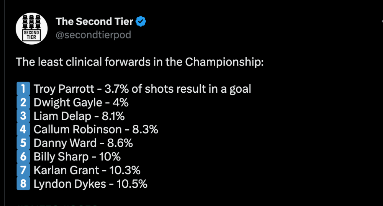The image size is (383, 206).
Task: Click the Dwight Gayle 4% line
Action: coord(81,103)
